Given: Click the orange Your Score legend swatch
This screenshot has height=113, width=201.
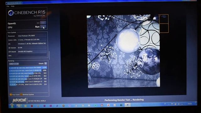Looking at the screenshot, I should point(11,94).
